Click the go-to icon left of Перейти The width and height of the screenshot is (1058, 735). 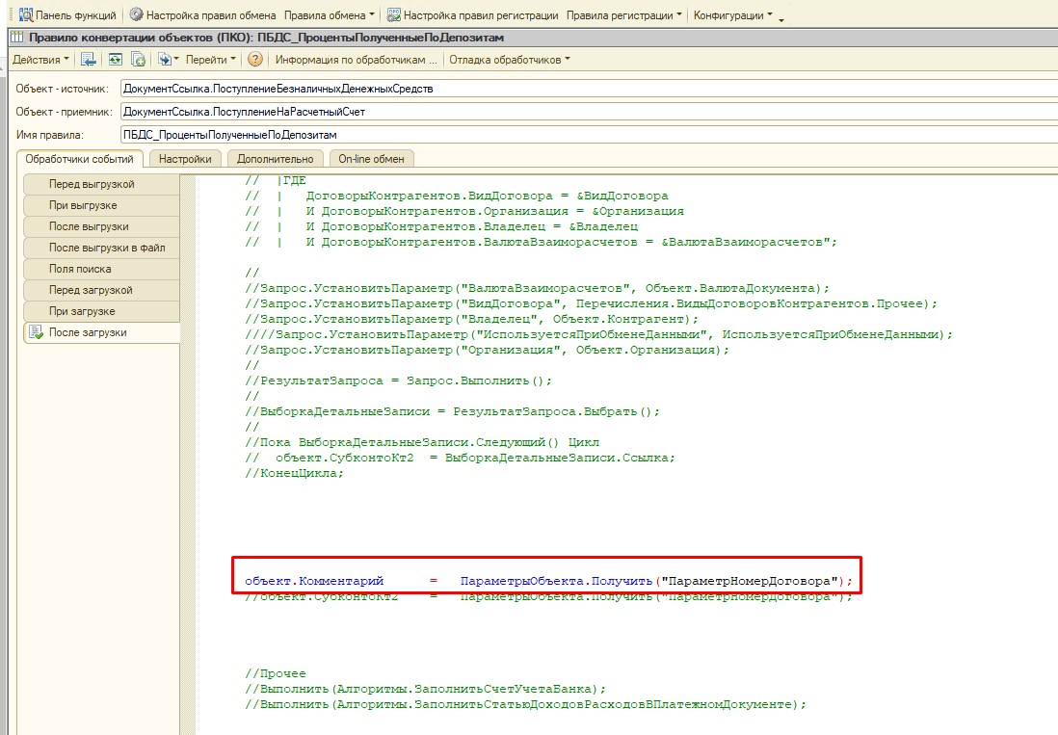pos(165,60)
